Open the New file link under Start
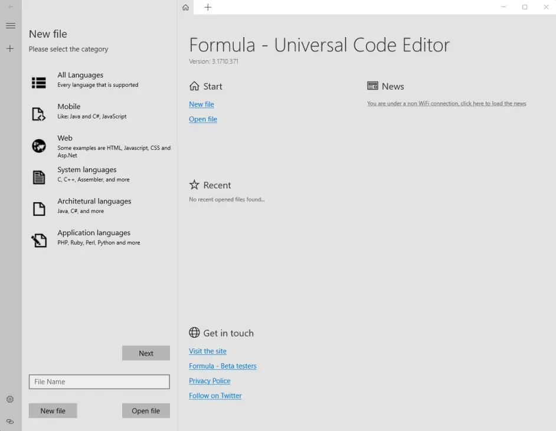This screenshot has width=556, height=431. tap(201, 104)
